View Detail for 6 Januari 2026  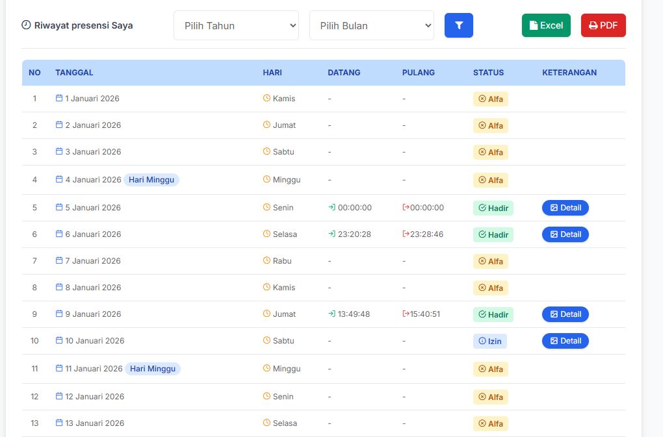pos(565,234)
